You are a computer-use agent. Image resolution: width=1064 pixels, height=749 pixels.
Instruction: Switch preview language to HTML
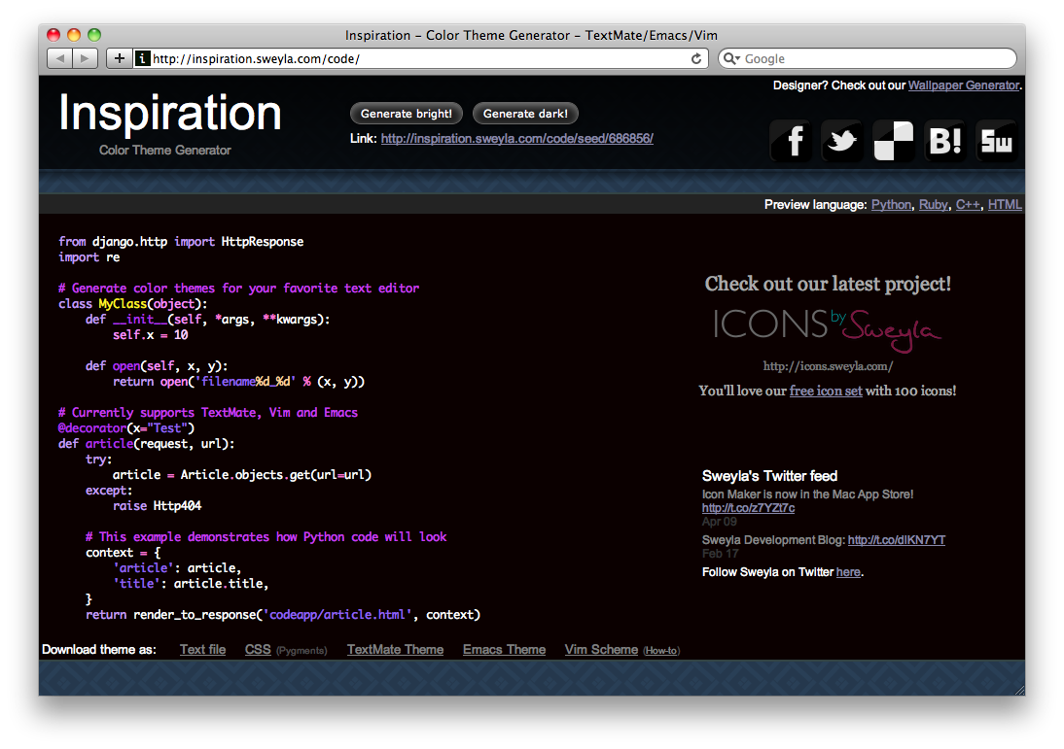click(1005, 205)
